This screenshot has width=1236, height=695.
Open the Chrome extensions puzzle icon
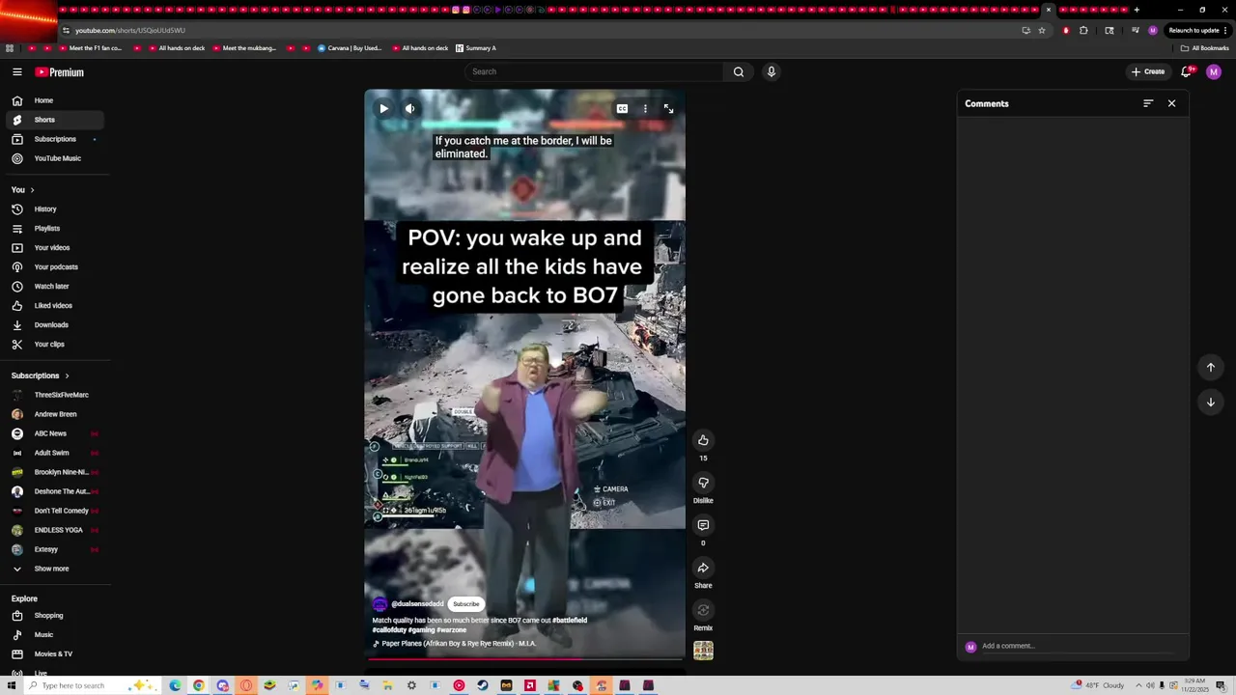tap(1083, 30)
